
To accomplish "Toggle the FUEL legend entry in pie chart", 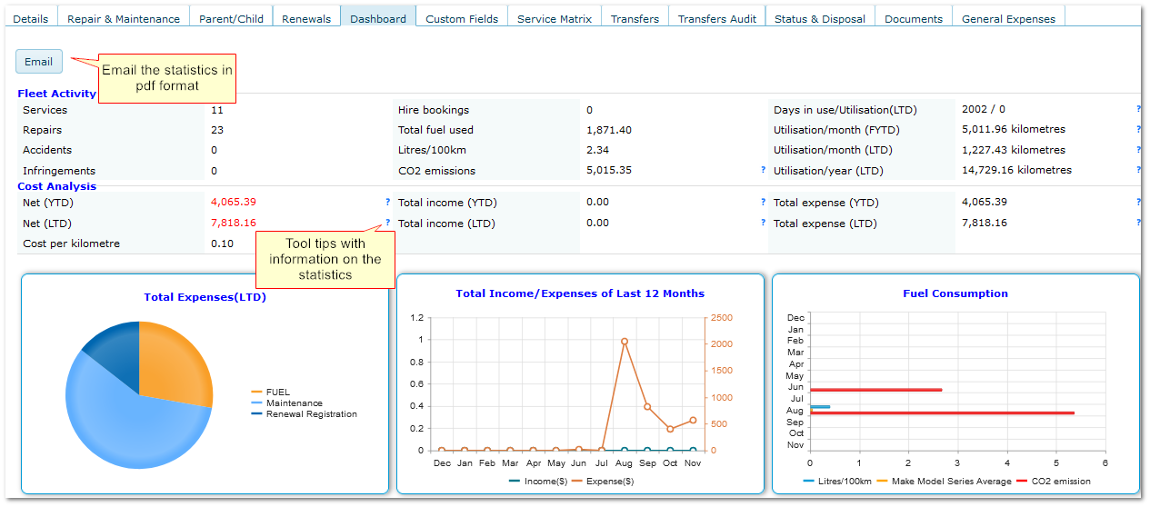I will [277, 393].
